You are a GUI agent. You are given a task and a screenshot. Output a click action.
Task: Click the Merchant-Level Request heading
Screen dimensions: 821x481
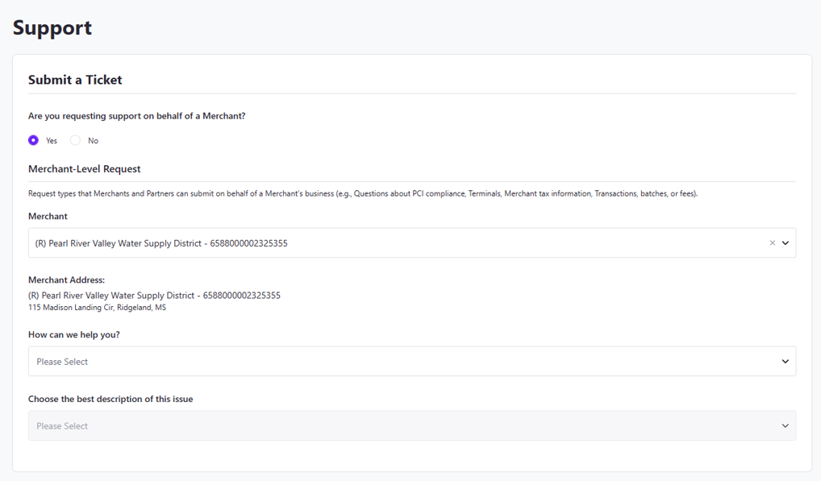[x=85, y=169]
